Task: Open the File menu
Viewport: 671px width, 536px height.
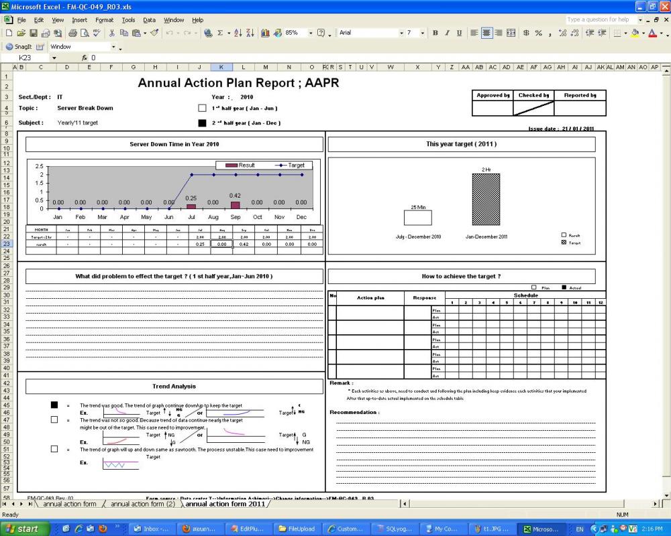Action: coord(21,20)
